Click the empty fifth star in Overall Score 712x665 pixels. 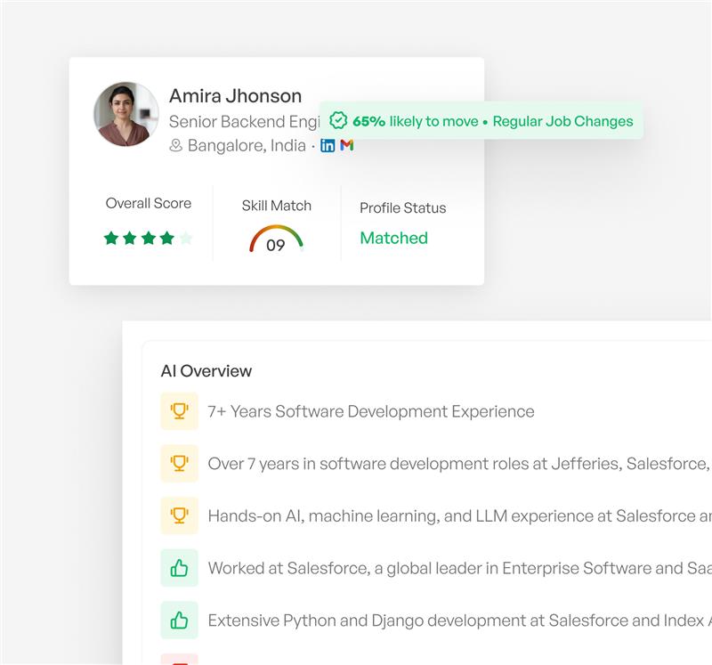[x=185, y=238]
